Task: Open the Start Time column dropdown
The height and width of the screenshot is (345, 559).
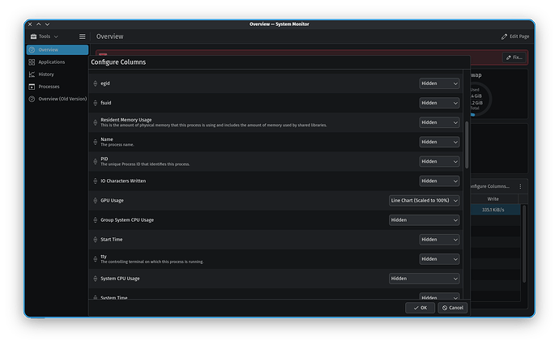Action: pyautogui.click(x=439, y=240)
